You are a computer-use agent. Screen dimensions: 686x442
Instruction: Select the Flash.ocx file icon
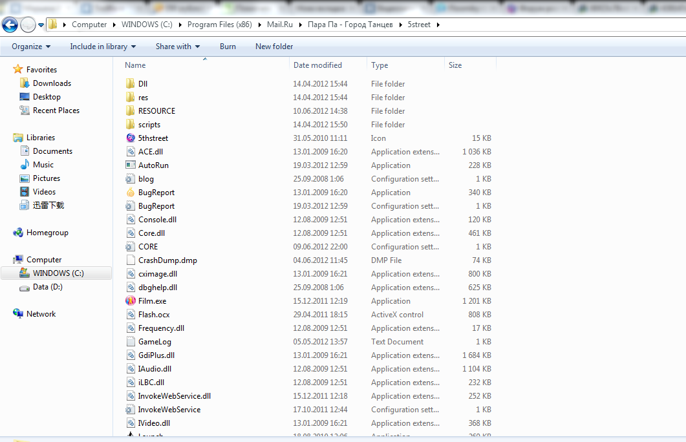[x=131, y=314]
